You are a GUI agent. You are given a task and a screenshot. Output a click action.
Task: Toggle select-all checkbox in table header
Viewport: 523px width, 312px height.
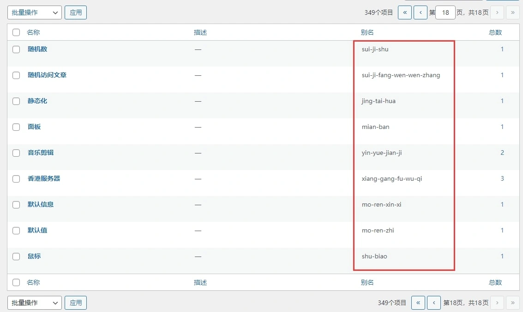[16, 32]
